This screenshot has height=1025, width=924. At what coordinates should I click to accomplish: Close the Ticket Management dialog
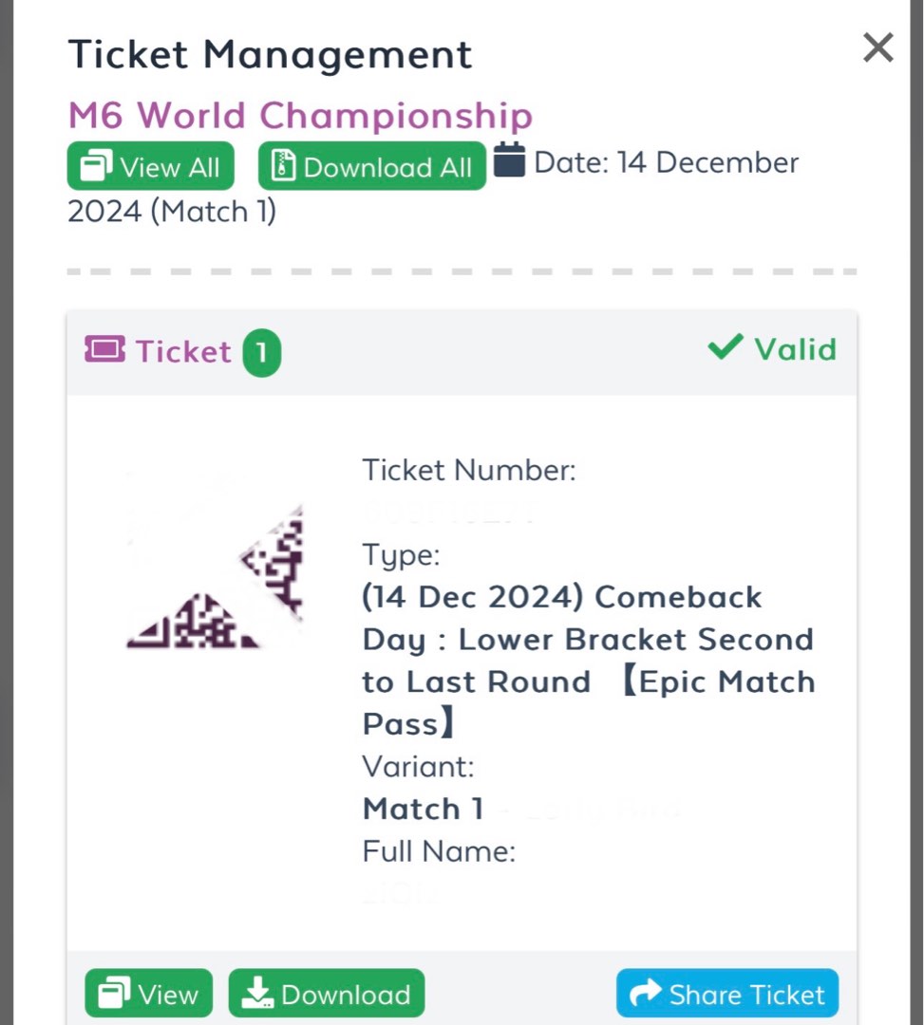click(877, 47)
